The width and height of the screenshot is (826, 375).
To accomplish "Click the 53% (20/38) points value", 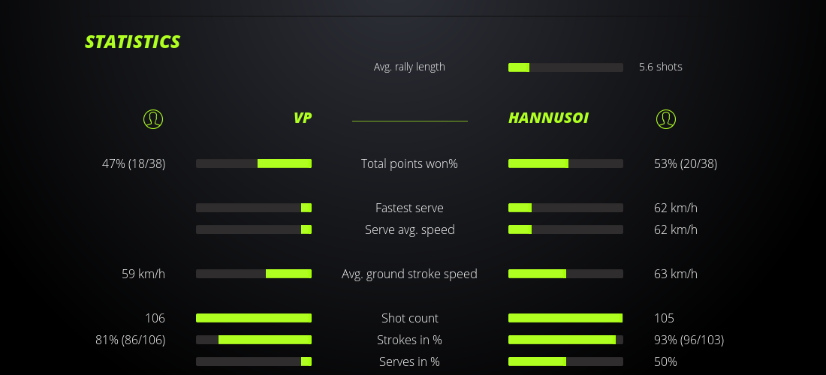I will click(686, 163).
